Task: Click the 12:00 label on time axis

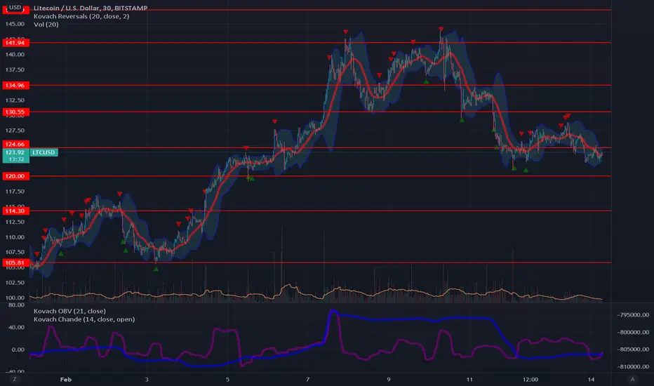Action: point(530,379)
